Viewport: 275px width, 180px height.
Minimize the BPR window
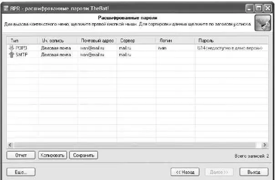[x=250, y=8]
